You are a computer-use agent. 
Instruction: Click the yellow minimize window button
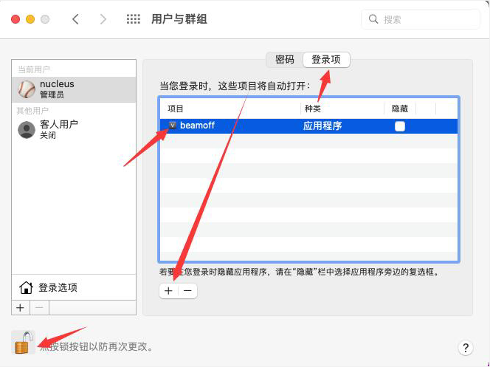pos(30,19)
